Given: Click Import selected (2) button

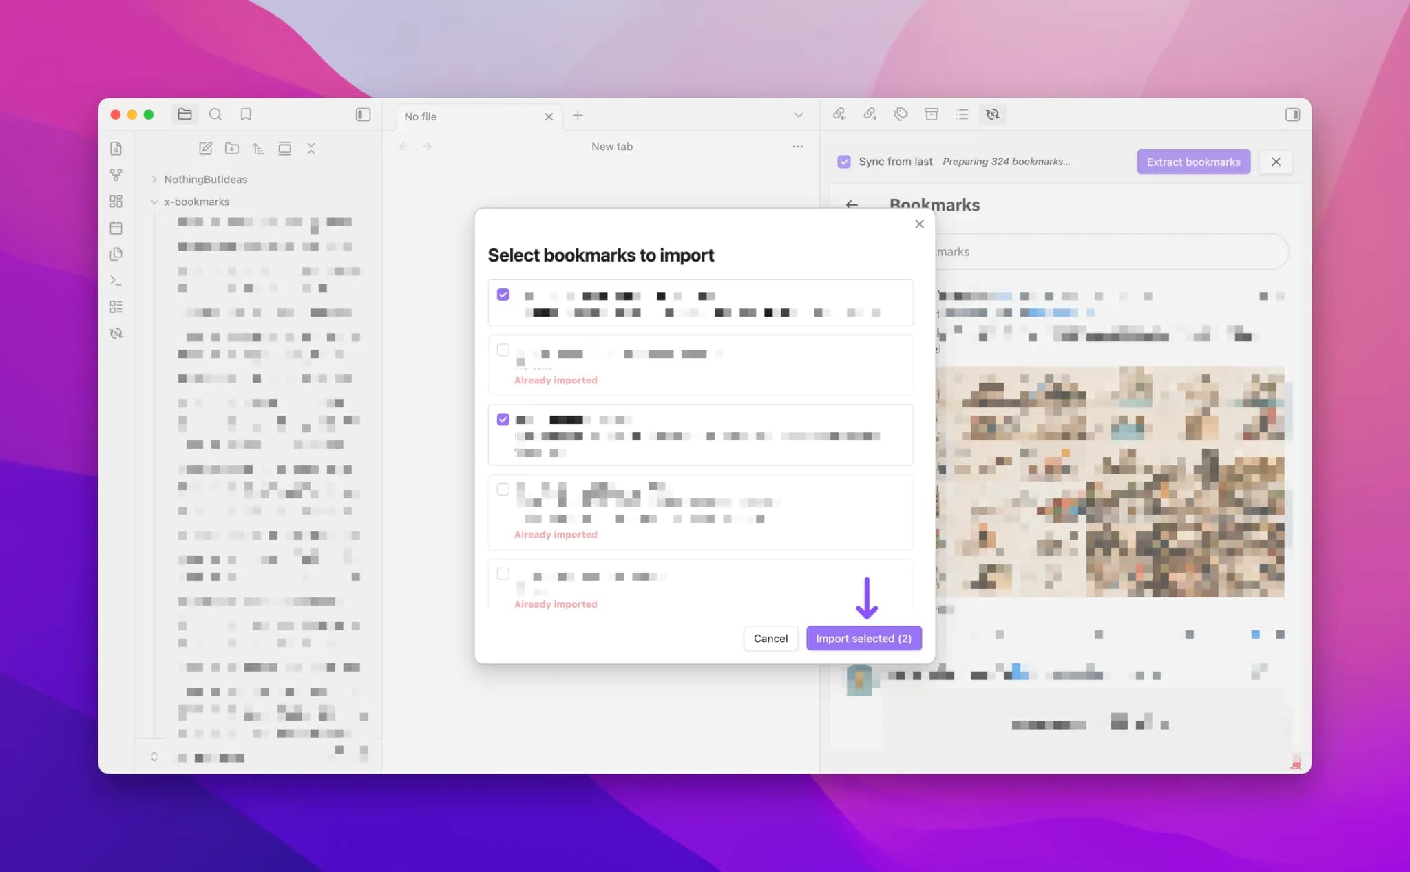Looking at the screenshot, I should click(x=864, y=638).
